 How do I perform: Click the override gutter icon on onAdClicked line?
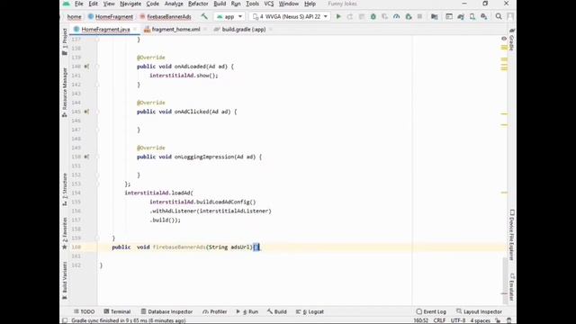[x=86, y=112]
